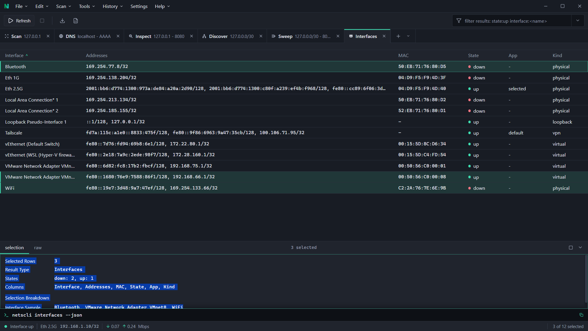Select the WiFi interface row
588x331 pixels.
[294, 188]
